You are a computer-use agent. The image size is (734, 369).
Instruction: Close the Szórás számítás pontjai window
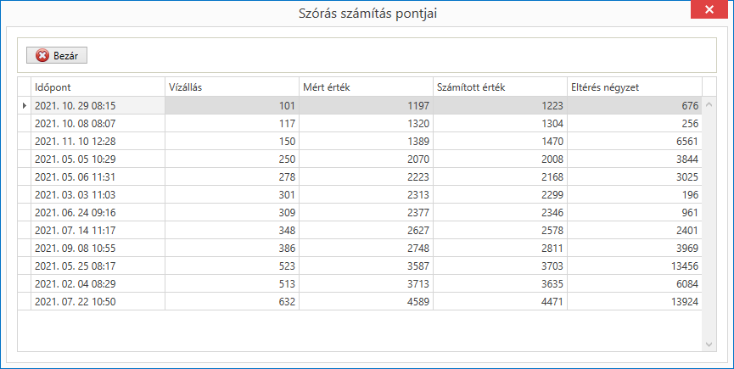pyautogui.click(x=709, y=9)
